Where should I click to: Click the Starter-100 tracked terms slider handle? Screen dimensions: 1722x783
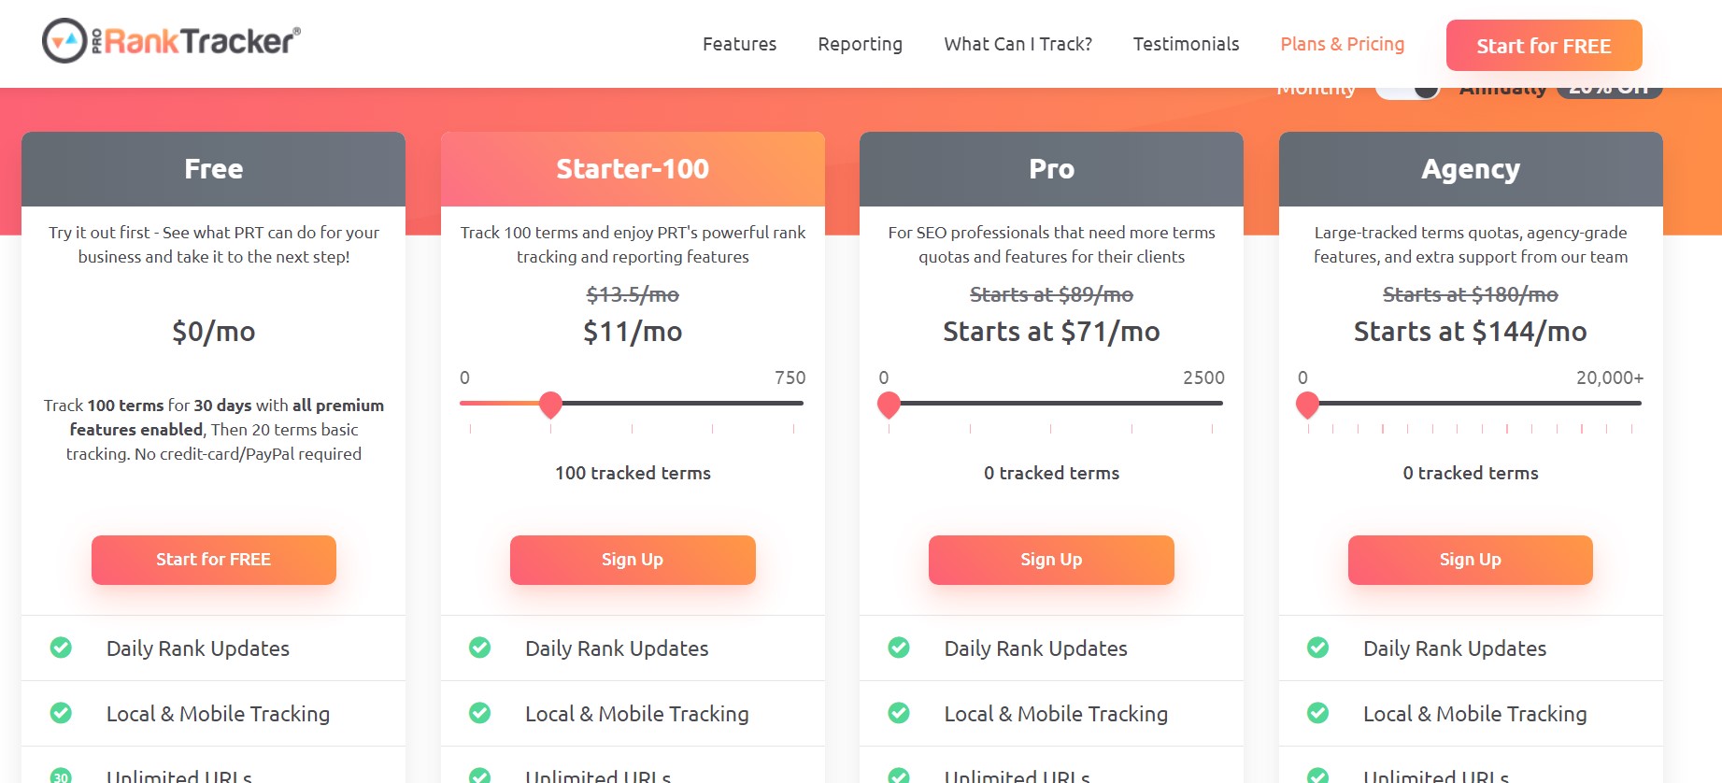[550, 405]
